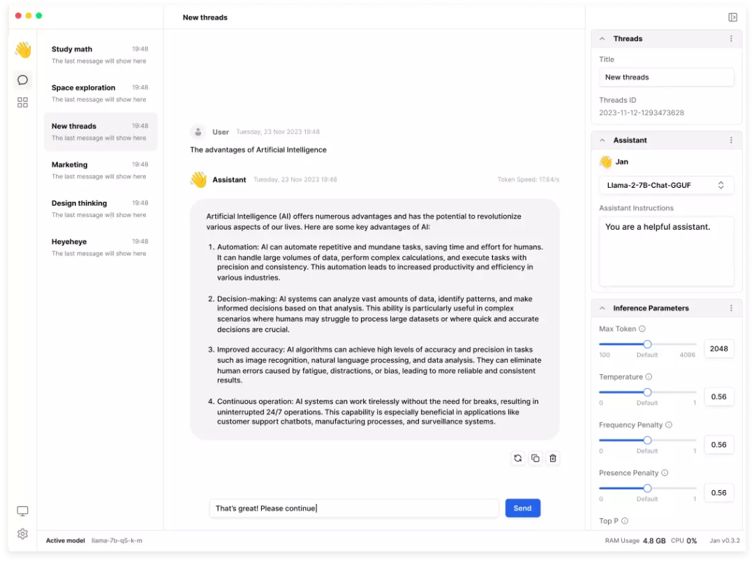Delete the assistant message

(553, 459)
